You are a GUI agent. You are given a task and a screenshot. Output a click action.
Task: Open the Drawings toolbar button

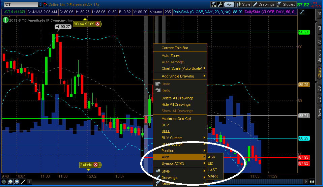pyautogui.click(x=264, y=4)
